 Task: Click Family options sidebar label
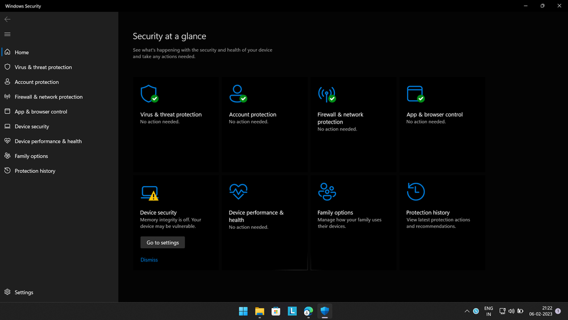coord(31,157)
